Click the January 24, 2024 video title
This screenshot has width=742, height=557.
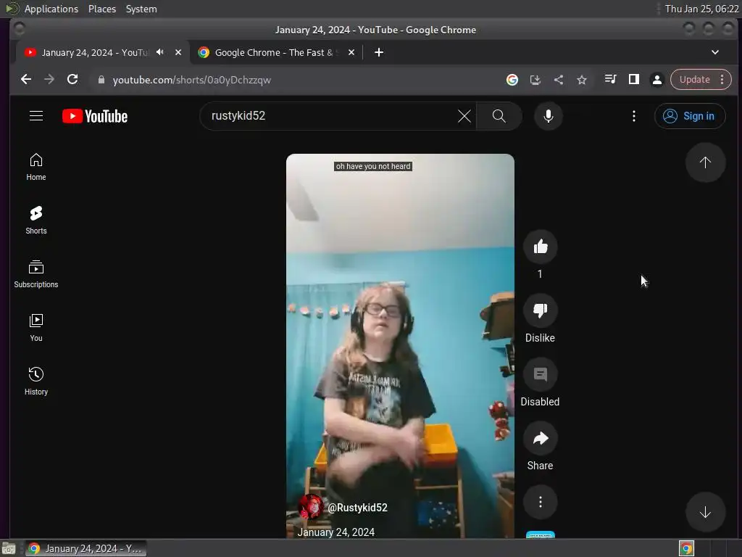coord(336,532)
